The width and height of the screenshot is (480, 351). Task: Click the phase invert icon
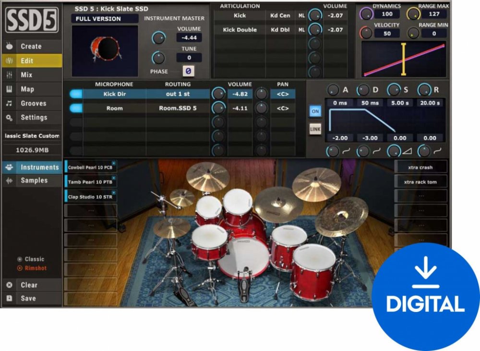[189, 72]
